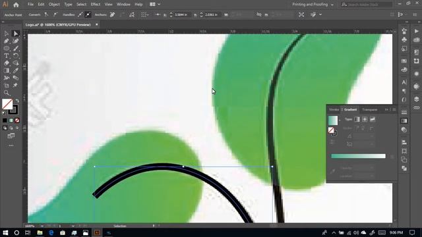Convert anchor points to smooth
This screenshot has width=422, height=237.
click(55, 14)
